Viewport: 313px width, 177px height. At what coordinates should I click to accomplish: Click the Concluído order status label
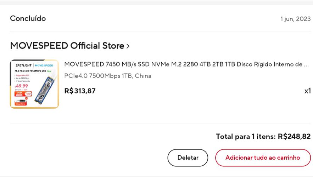[x=28, y=18]
